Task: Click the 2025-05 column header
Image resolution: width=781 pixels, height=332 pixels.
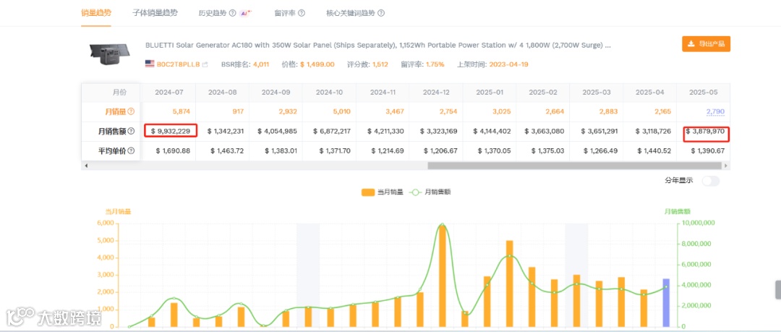Action: [x=704, y=93]
